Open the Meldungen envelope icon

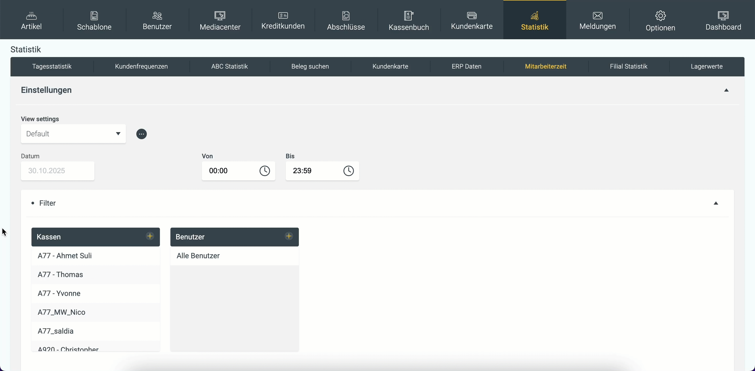pyautogui.click(x=597, y=15)
